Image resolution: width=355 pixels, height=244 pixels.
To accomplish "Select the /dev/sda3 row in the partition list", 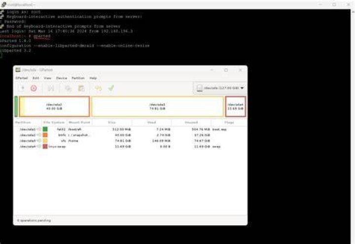I will 130,140.
